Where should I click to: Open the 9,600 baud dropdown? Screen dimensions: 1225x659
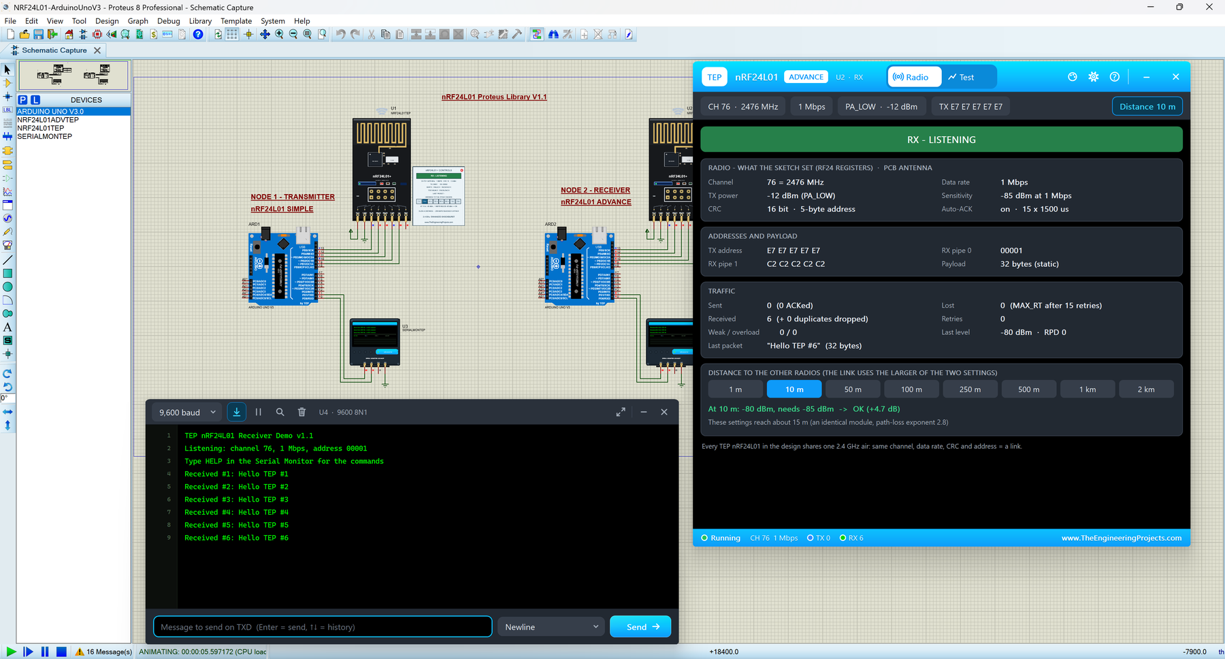tap(187, 412)
